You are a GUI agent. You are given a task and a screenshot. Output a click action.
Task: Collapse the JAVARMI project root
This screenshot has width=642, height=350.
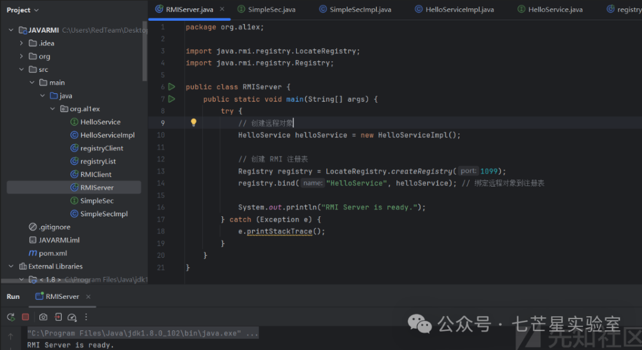11,30
